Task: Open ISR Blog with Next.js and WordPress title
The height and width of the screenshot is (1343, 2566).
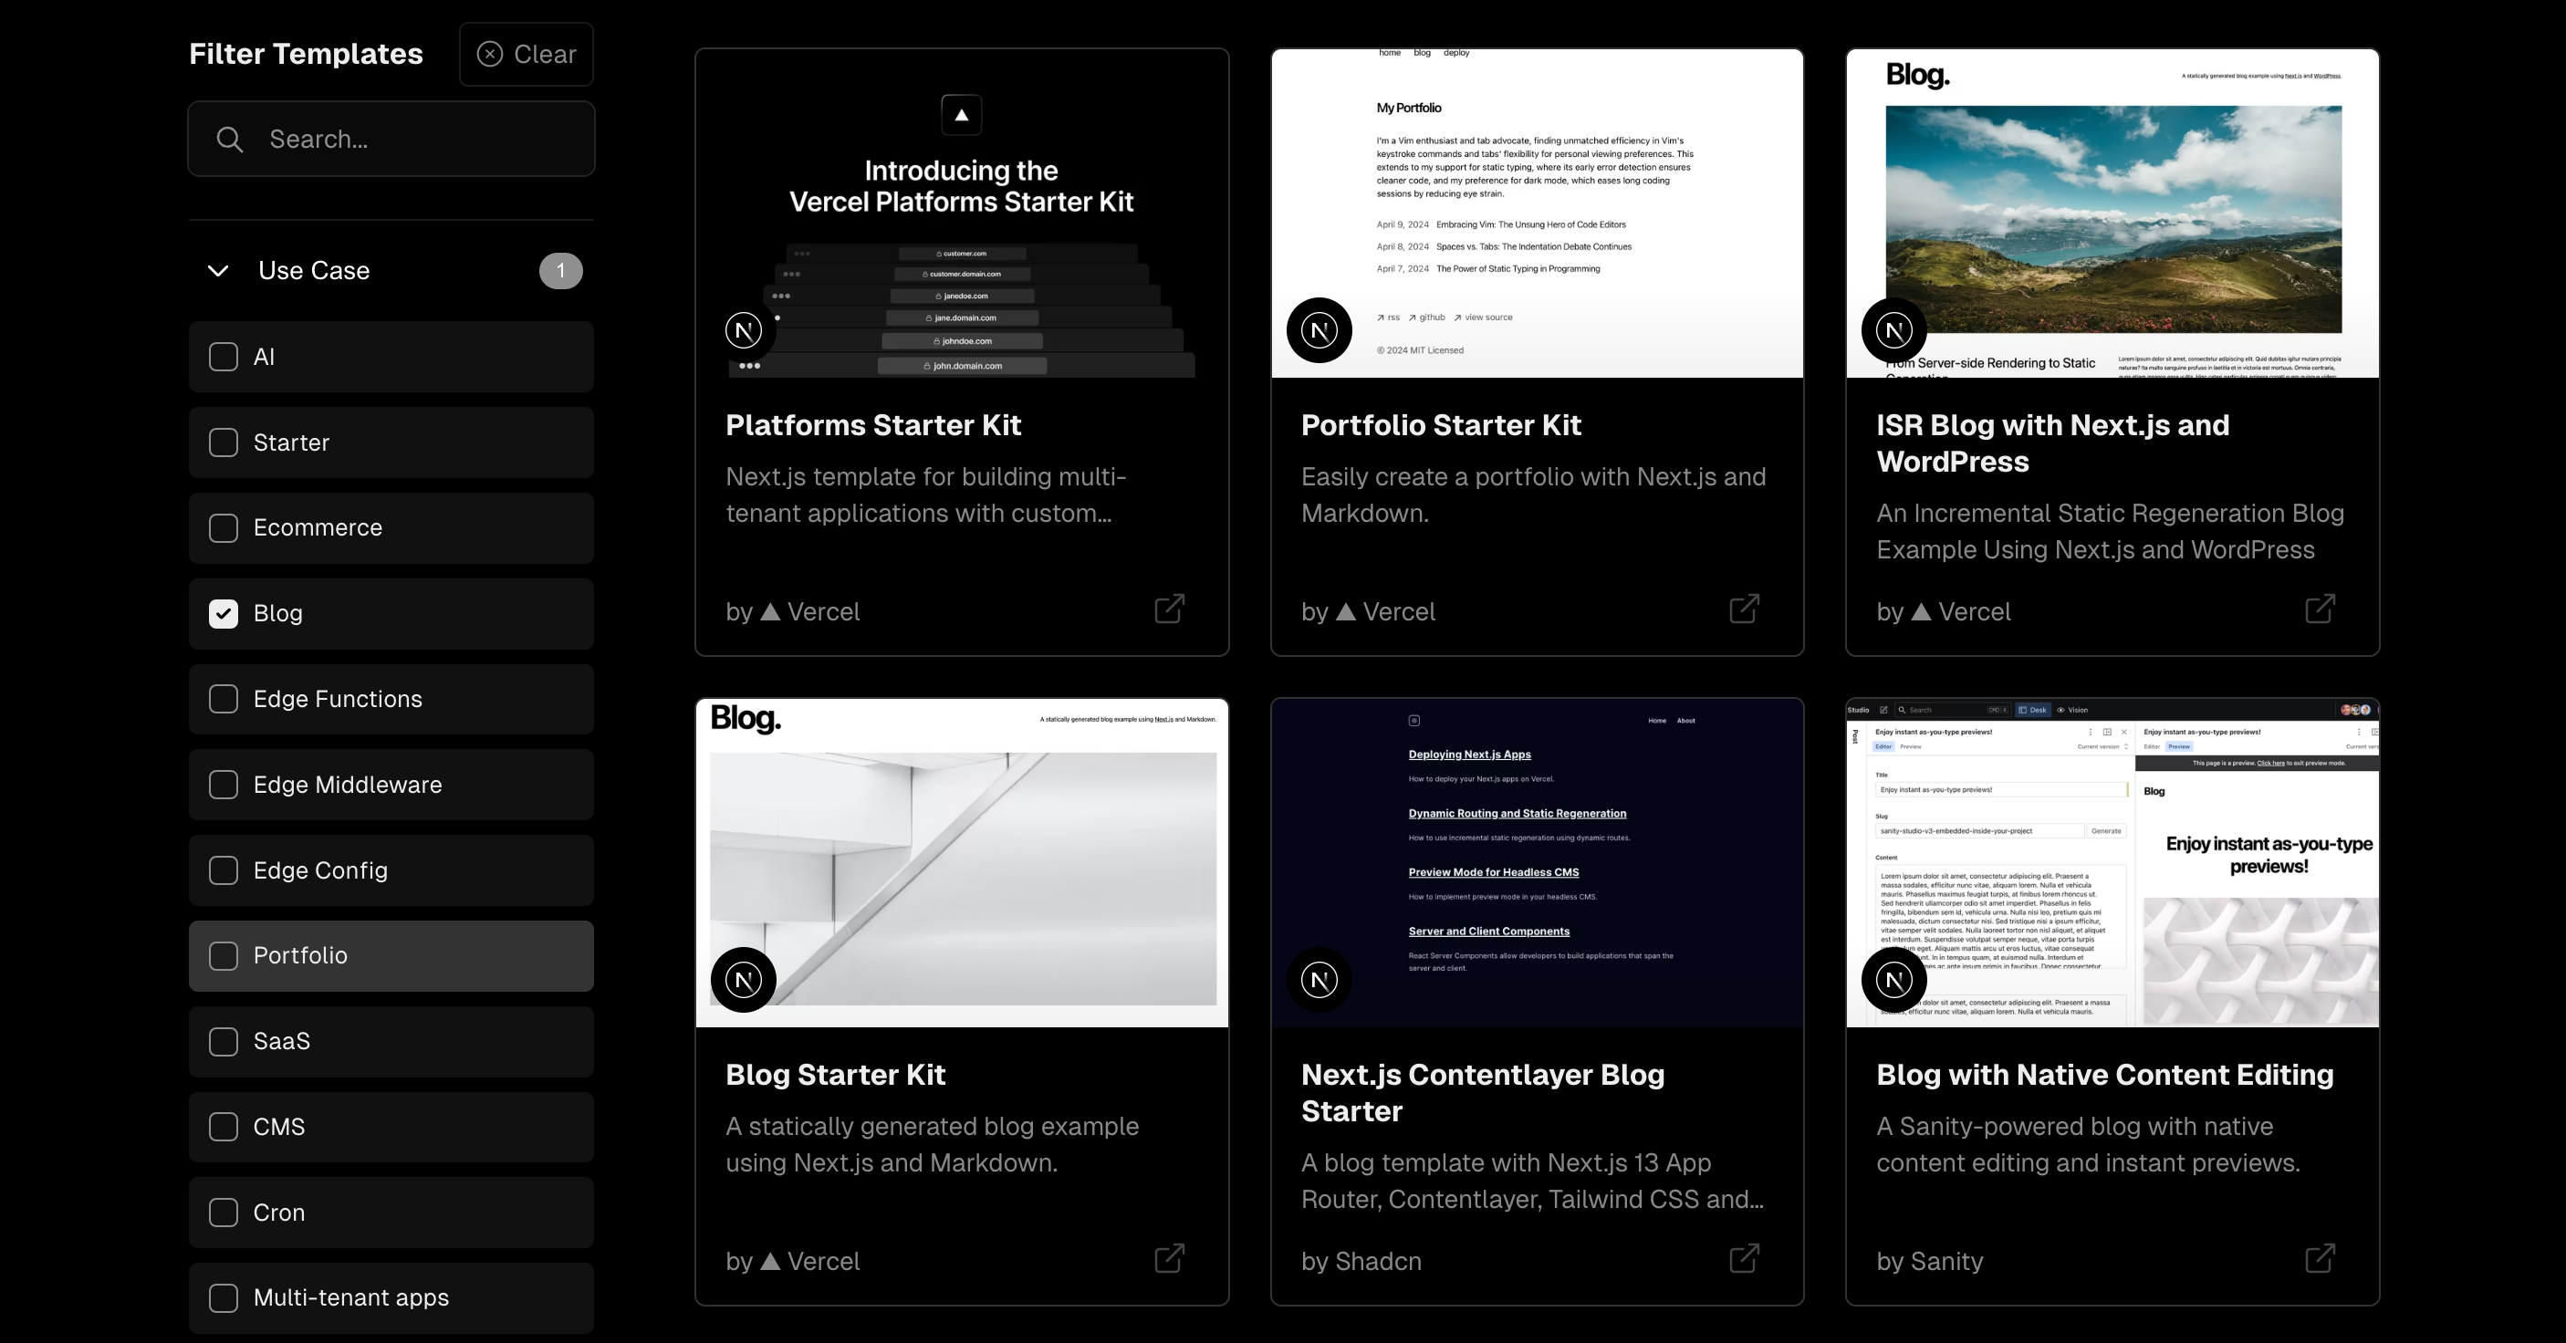Action: tap(2052, 443)
